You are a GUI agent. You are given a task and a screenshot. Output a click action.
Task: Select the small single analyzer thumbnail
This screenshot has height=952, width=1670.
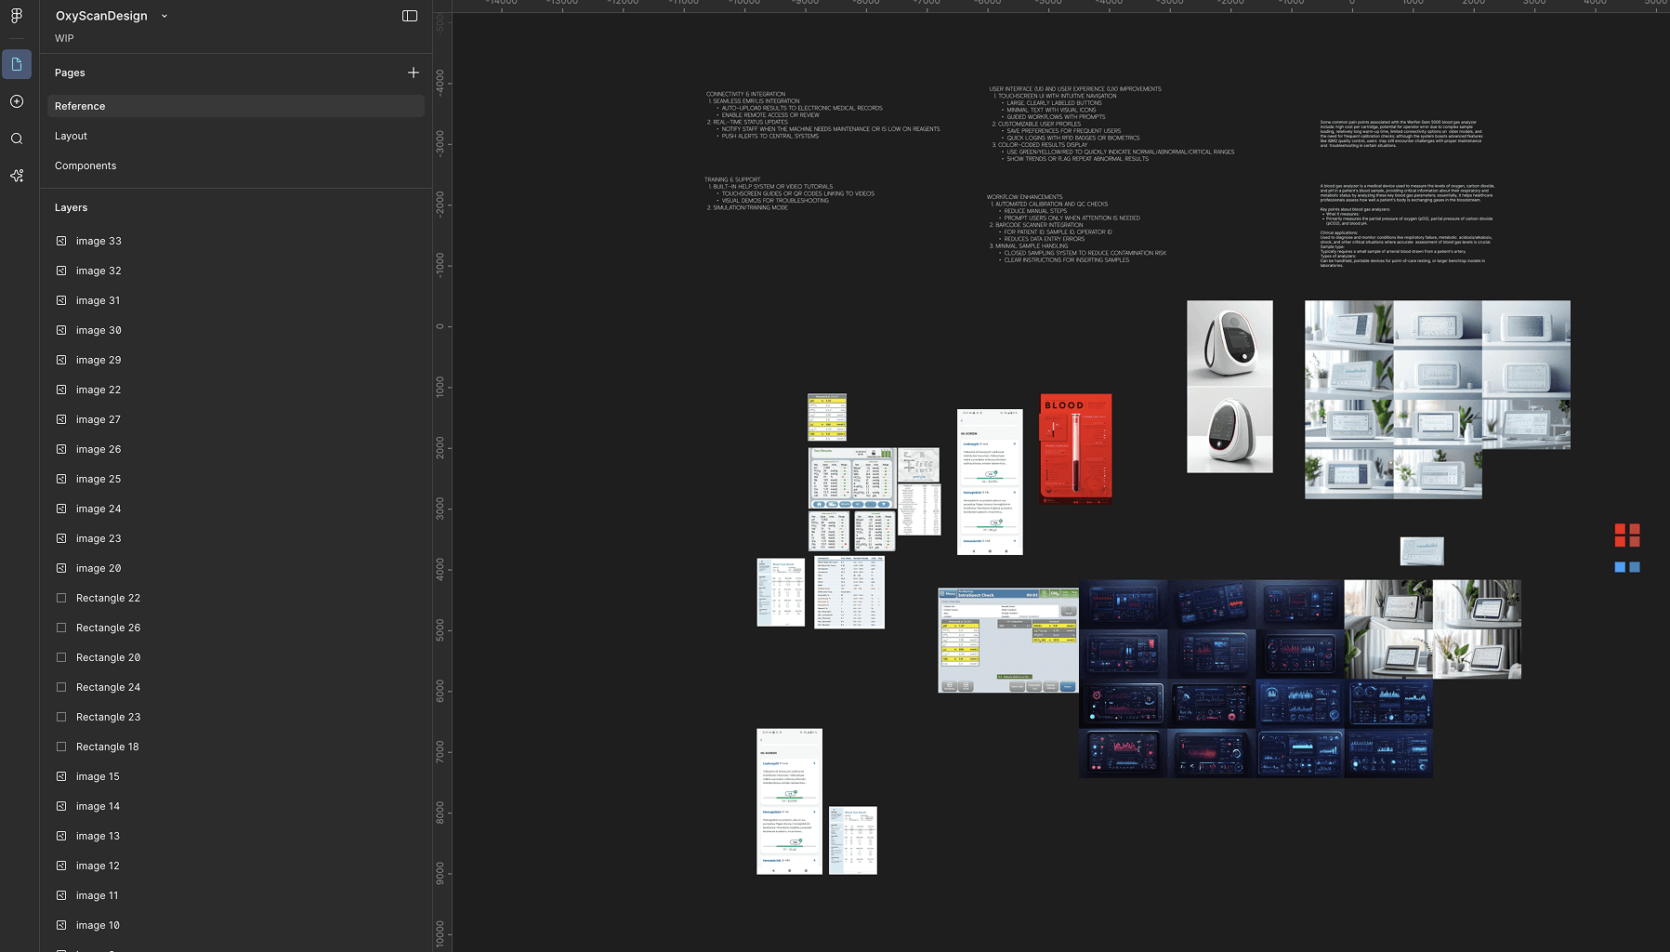1422,551
